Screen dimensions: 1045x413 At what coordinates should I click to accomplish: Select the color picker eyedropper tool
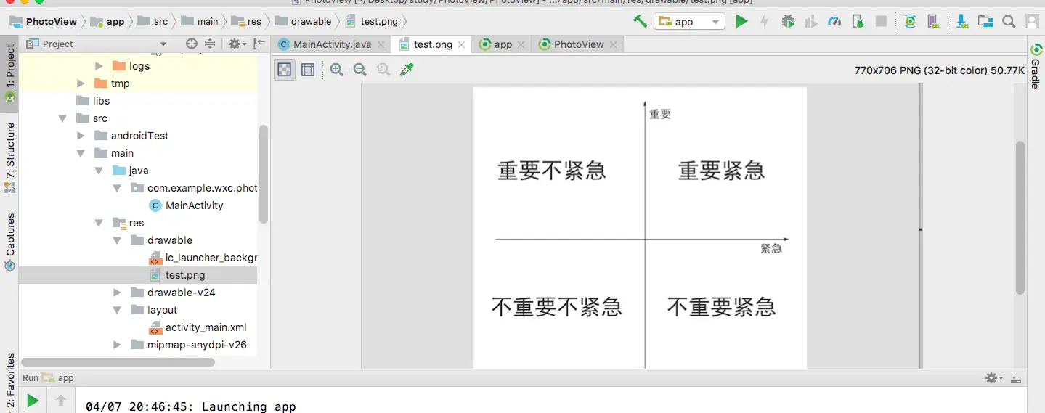(407, 70)
